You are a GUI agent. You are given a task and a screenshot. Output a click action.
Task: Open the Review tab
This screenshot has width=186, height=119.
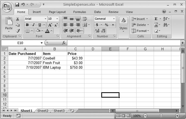coord(114,12)
